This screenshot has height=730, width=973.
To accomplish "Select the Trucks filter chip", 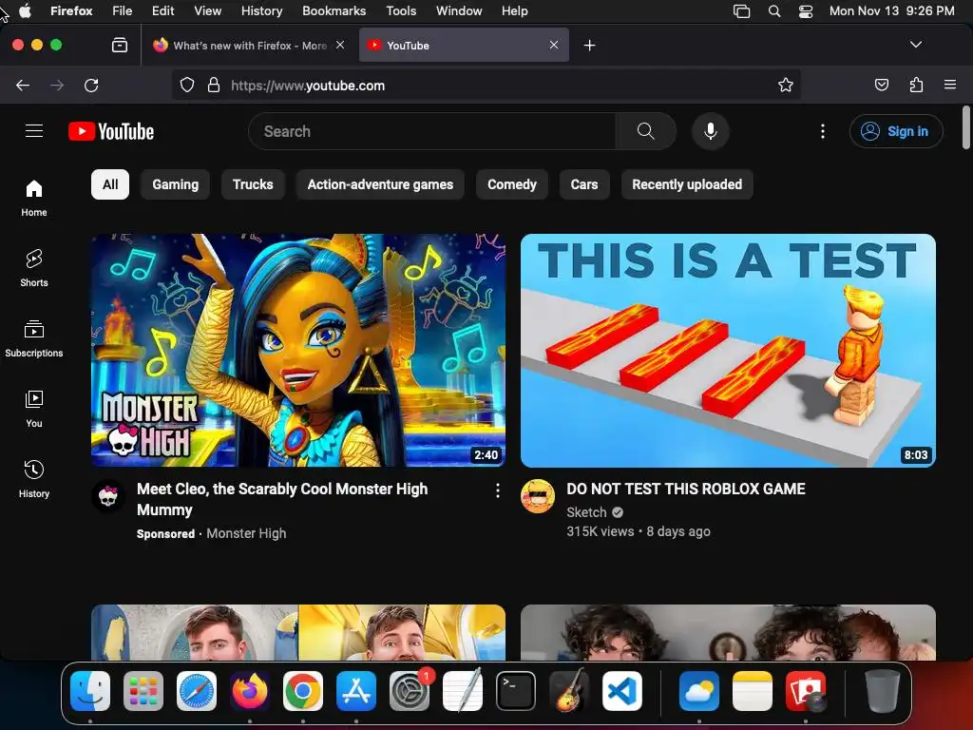I will pyautogui.click(x=253, y=184).
